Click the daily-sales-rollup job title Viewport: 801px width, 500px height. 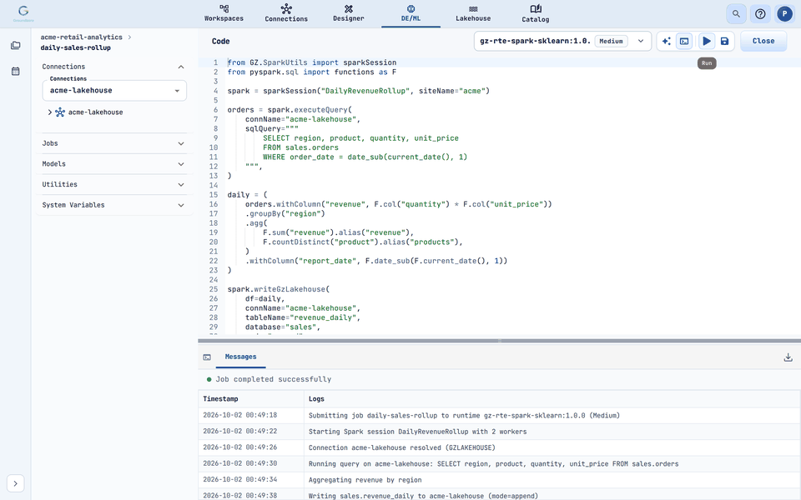click(76, 48)
